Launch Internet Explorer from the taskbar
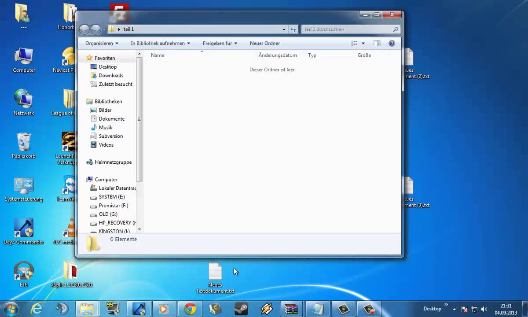This screenshot has width=528, height=317. click(37, 309)
